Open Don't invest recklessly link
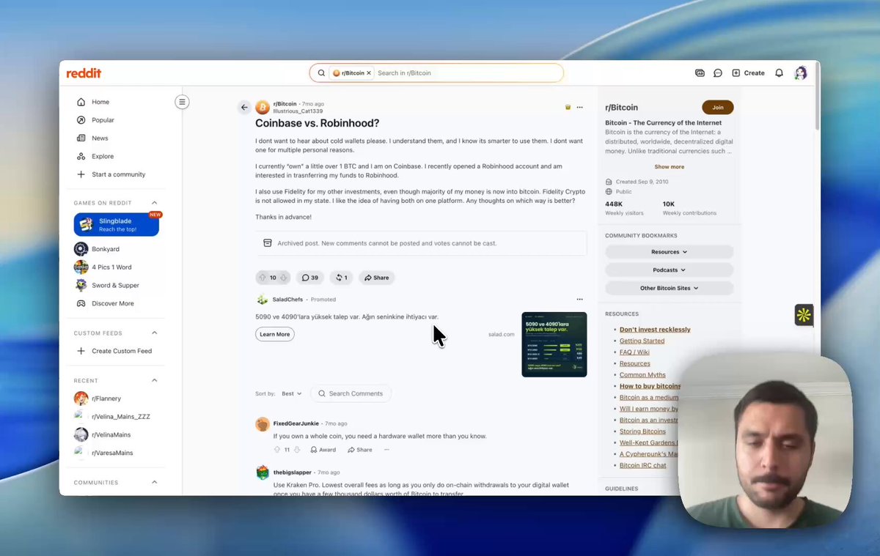The width and height of the screenshot is (880, 556). pos(655,330)
